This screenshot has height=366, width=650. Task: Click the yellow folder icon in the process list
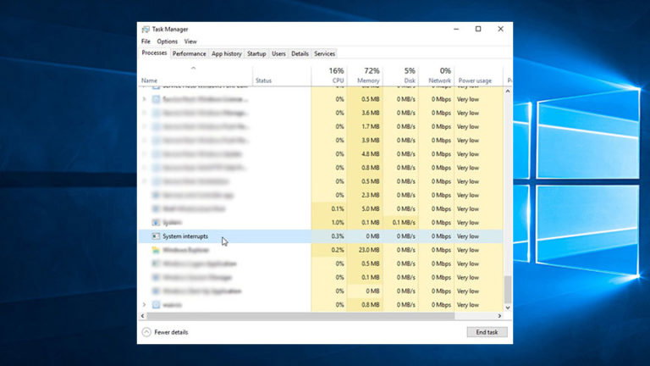tap(156, 250)
